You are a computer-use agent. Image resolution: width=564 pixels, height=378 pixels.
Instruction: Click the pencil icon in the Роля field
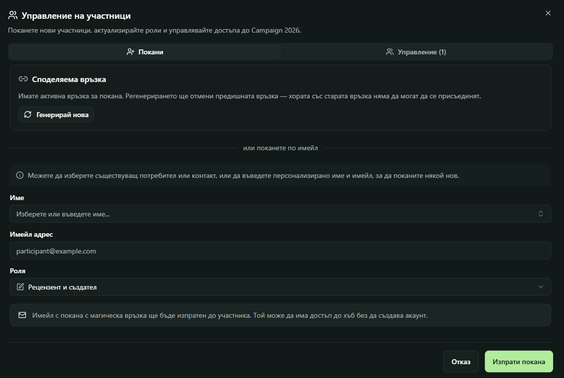(20, 287)
